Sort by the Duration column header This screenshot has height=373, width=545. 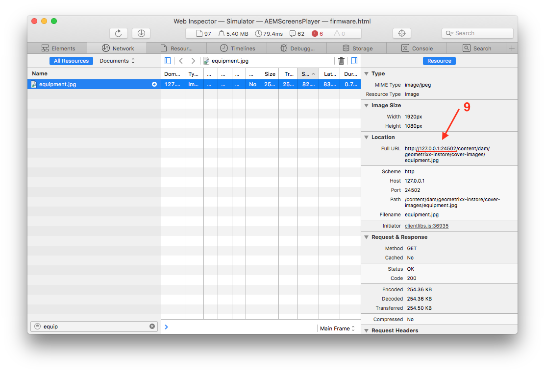coord(350,73)
